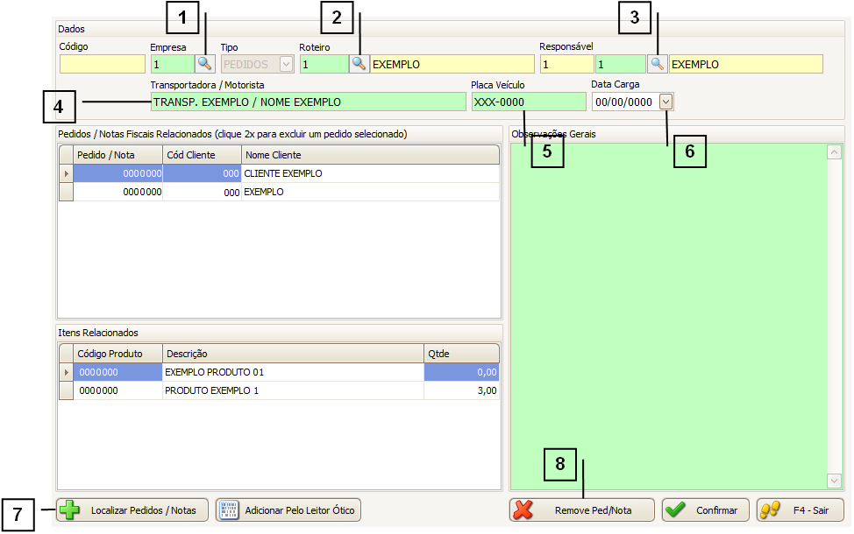
Task: Select the PRODUTO EXEMPLO 1 row
Action: coord(293,390)
